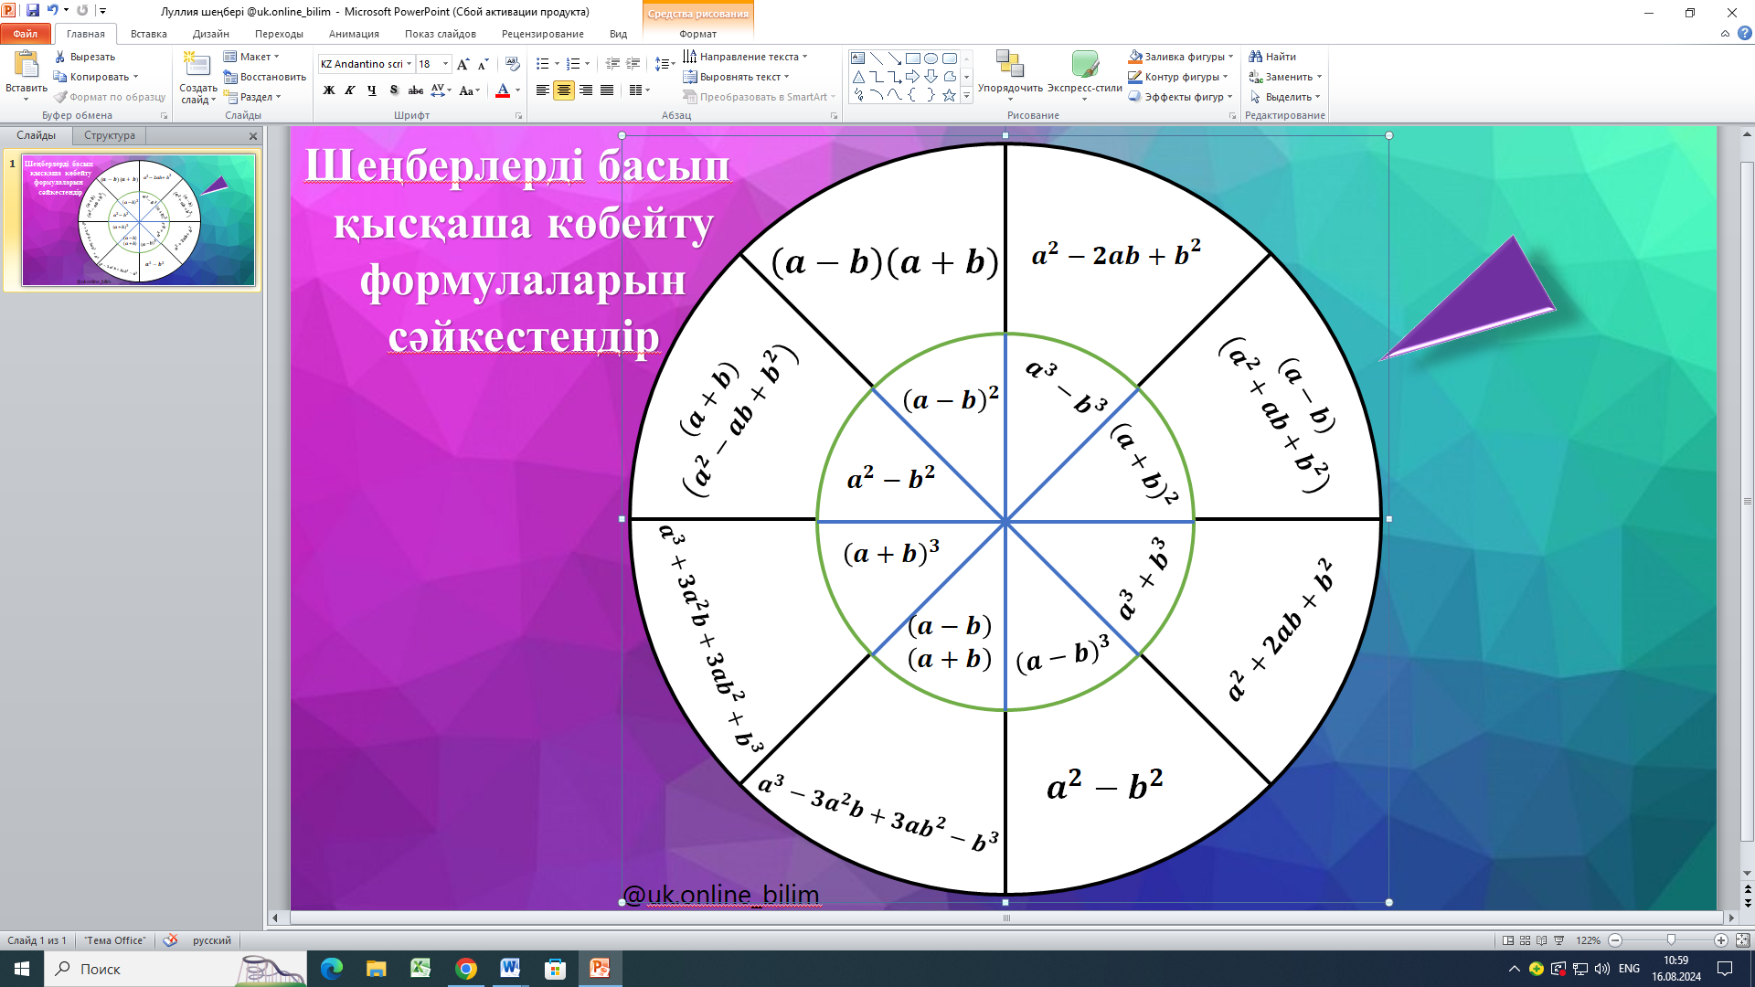Open the font name dropdown
The height and width of the screenshot is (987, 1755).
(409, 64)
